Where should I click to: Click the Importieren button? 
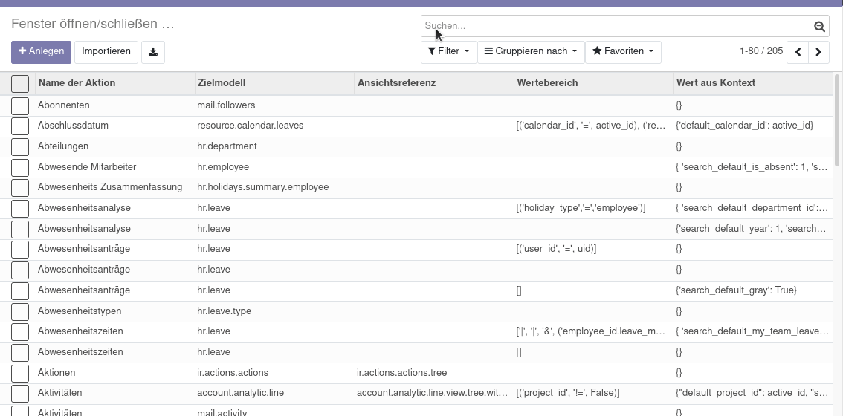click(x=106, y=52)
